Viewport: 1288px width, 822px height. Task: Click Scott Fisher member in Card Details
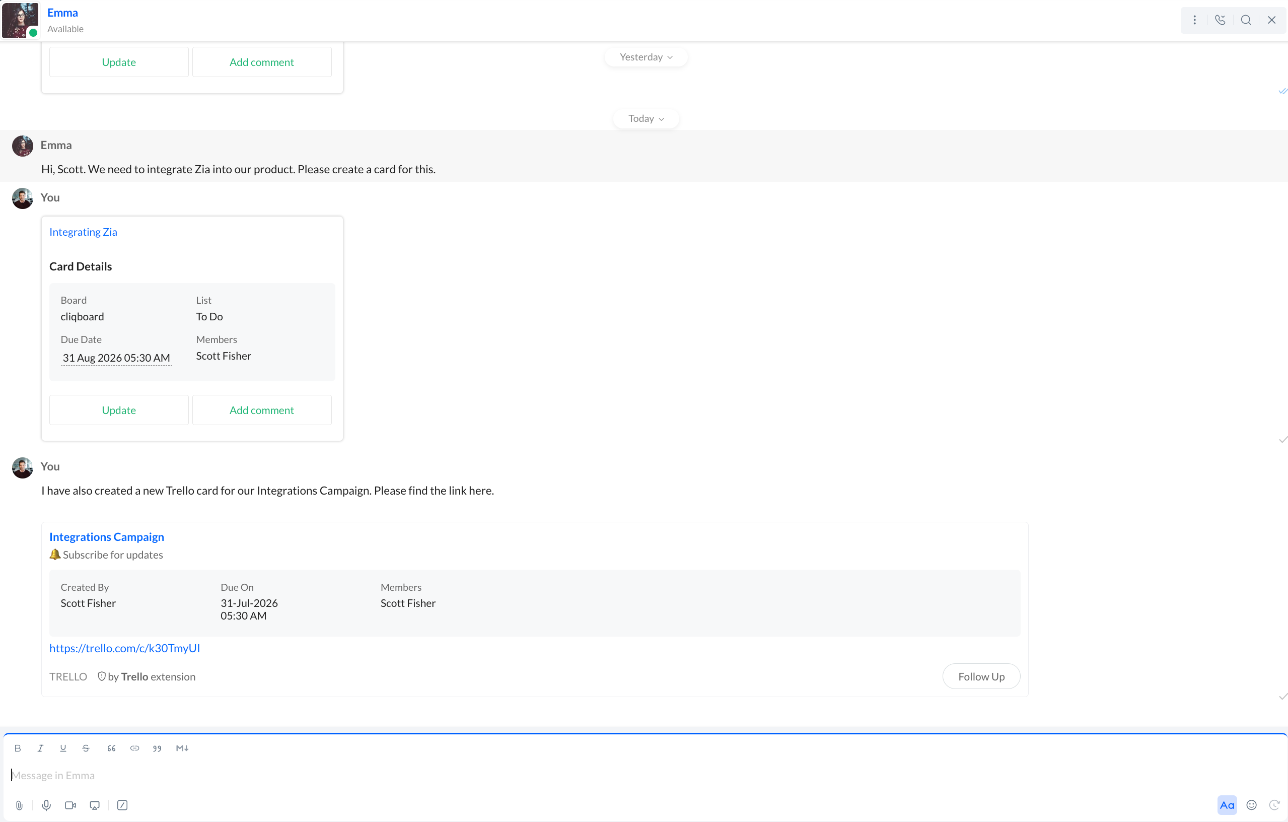pyautogui.click(x=223, y=357)
